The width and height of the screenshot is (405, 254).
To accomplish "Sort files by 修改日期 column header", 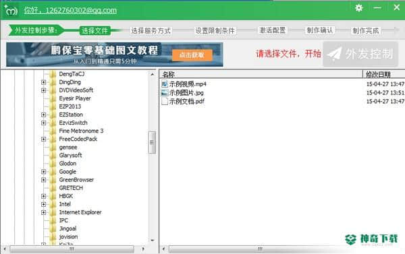I will 384,74.
